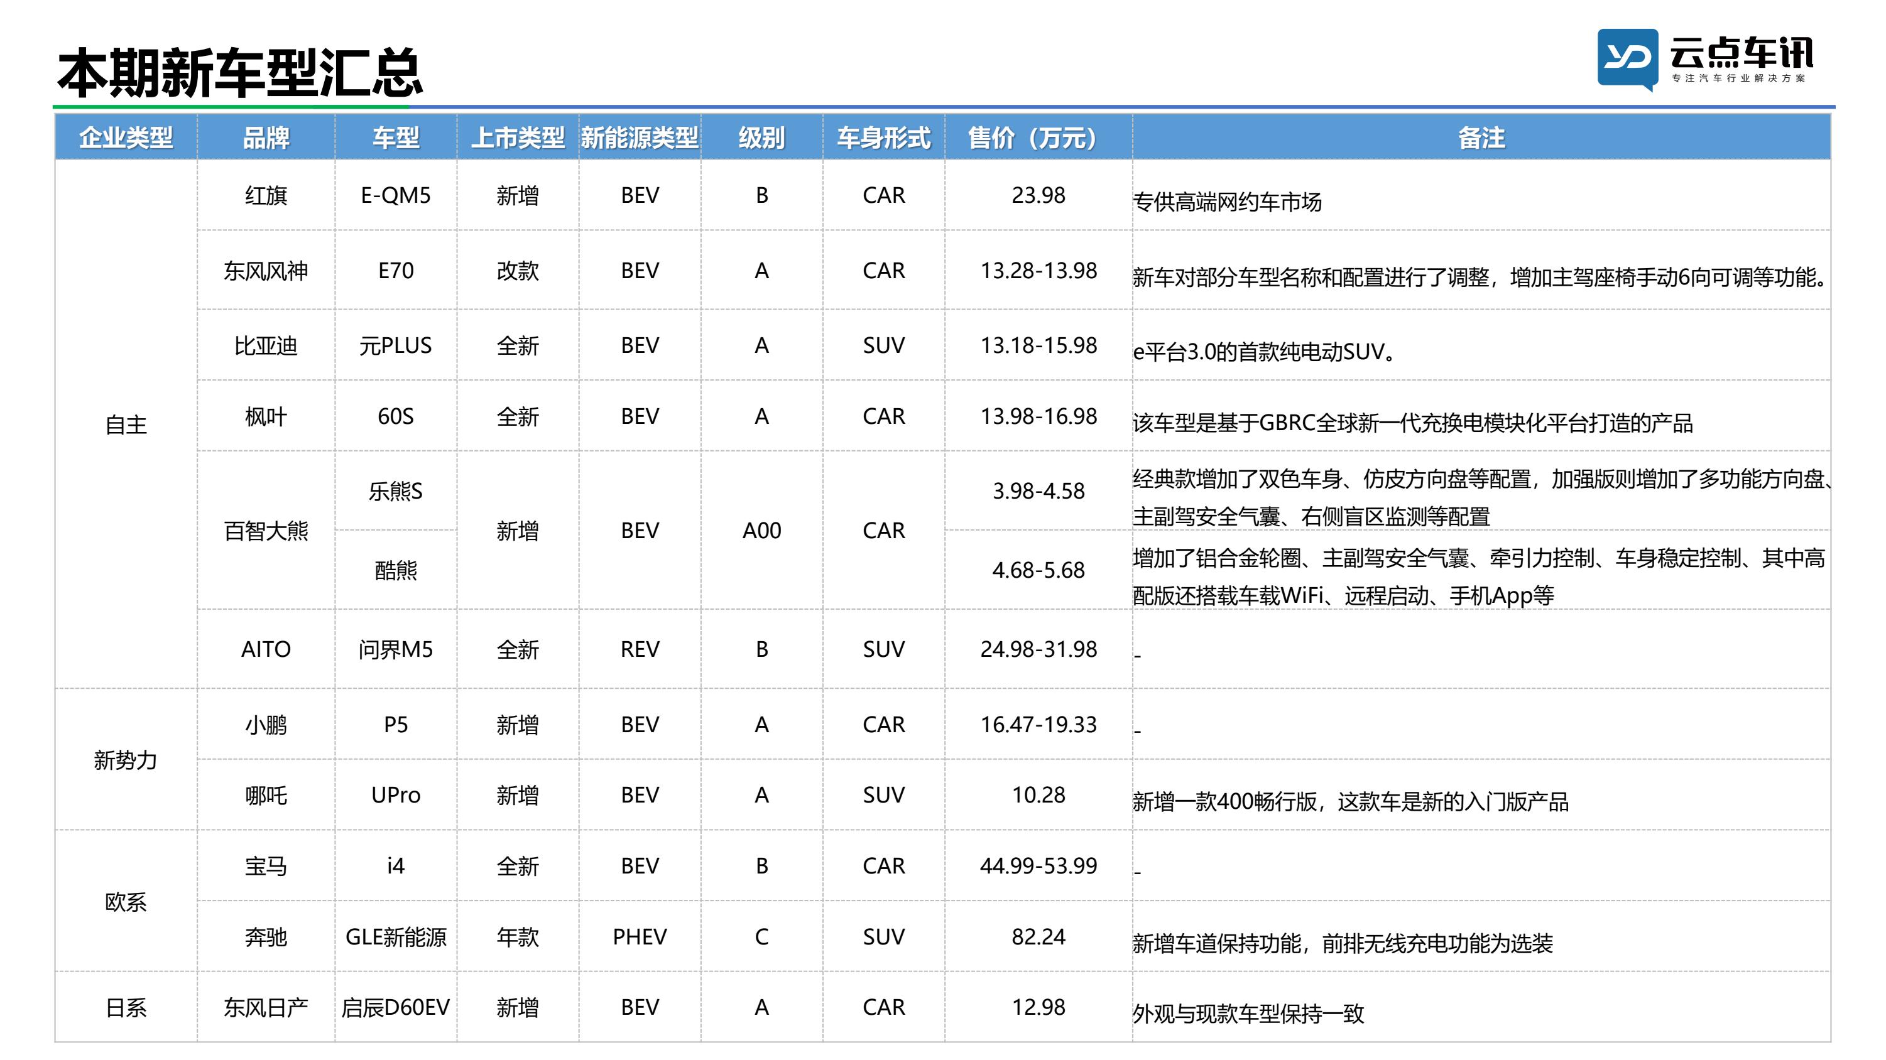1886x1060 pixels.
Task: Click the 东风日产 brand cell
Action: pyautogui.click(x=266, y=1008)
